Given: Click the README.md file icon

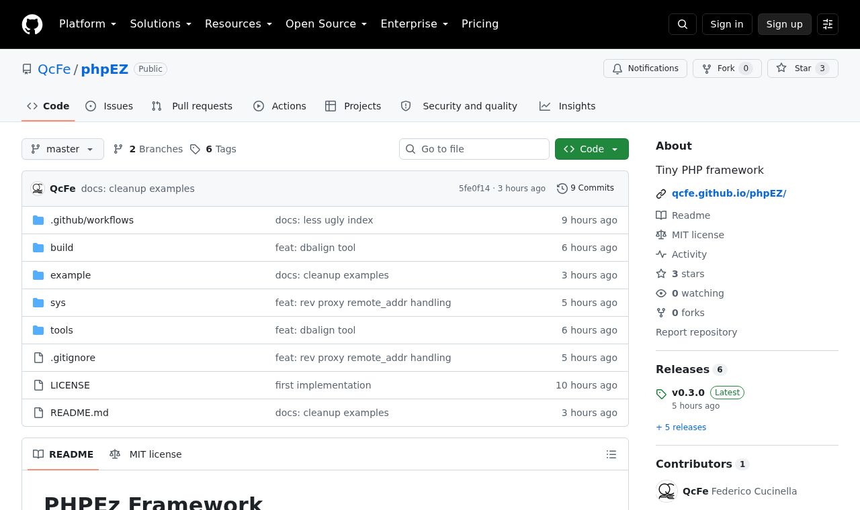Looking at the screenshot, I should coord(38,413).
